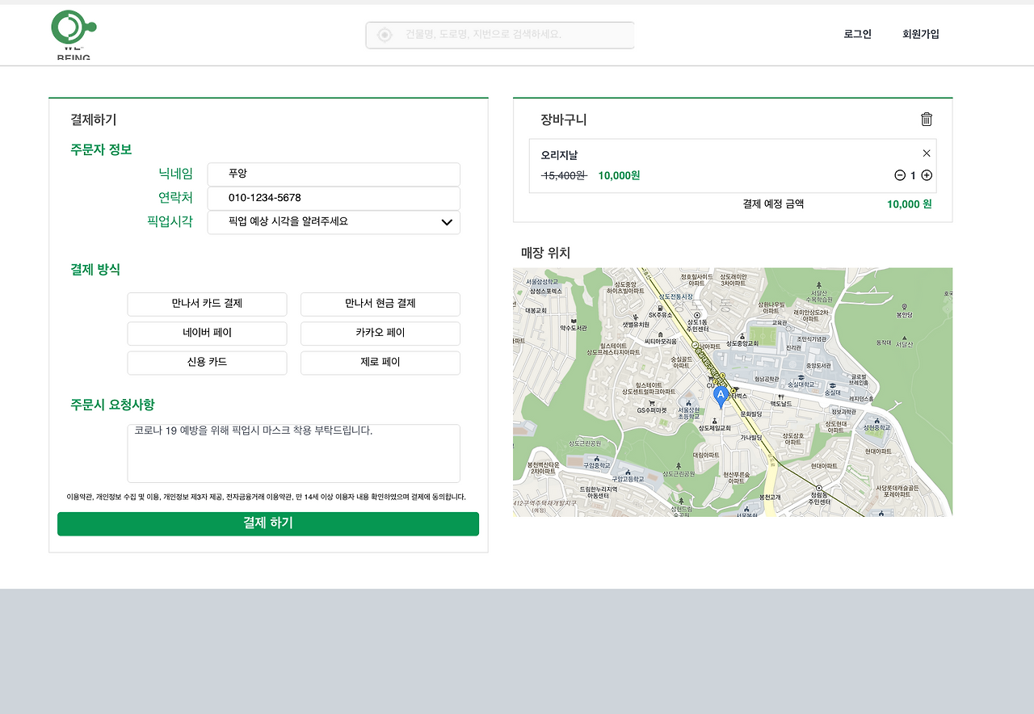Increase 오리지날 quantity with plus icon

tap(927, 175)
